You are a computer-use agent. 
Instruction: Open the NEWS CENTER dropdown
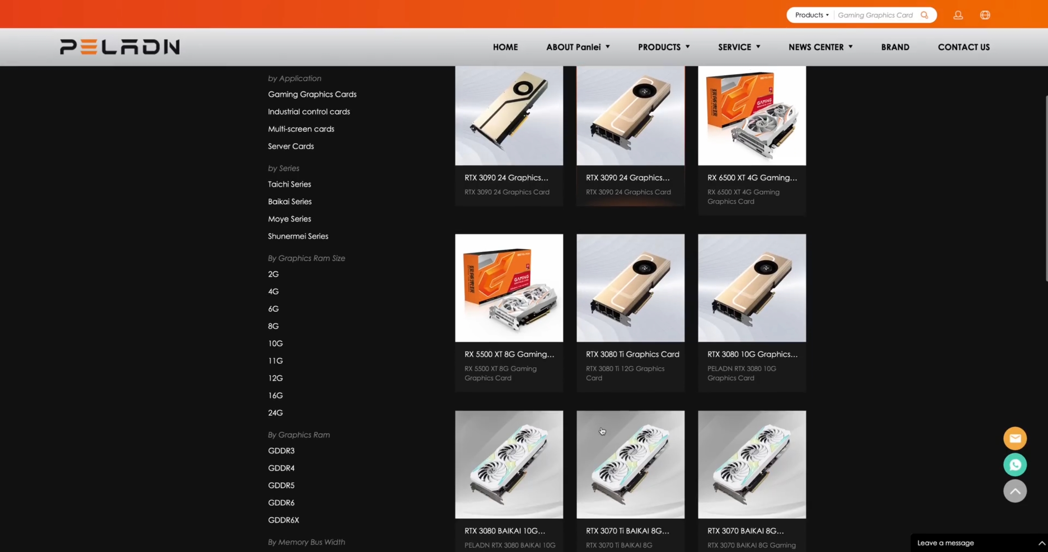pyautogui.click(x=820, y=47)
